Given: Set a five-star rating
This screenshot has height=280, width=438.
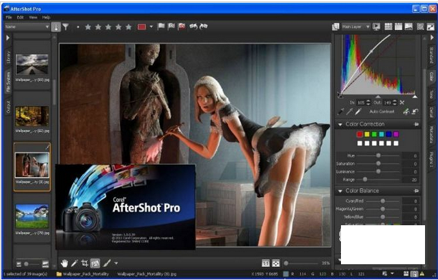Looking at the screenshot, I should (x=128, y=27).
